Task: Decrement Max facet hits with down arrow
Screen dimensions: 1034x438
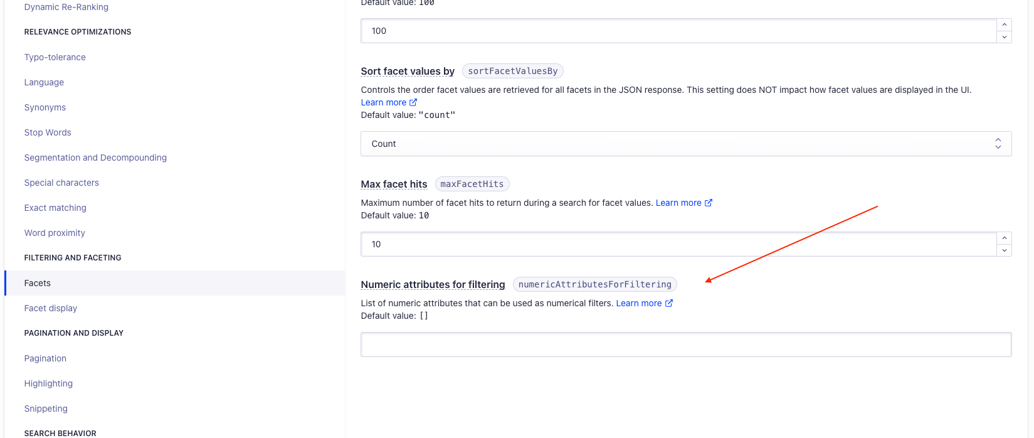Action: pos(1004,250)
